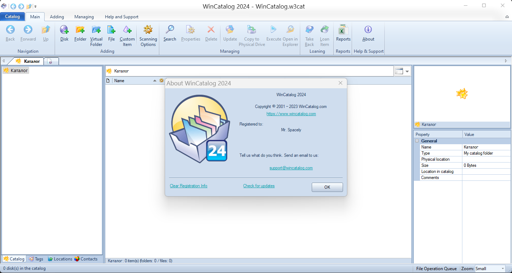Open the Catalog ribbon menu
512x273 pixels.
(x=13, y=17)
